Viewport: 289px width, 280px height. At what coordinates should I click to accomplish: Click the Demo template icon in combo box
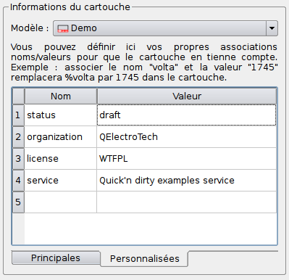[x=63, y=29]
